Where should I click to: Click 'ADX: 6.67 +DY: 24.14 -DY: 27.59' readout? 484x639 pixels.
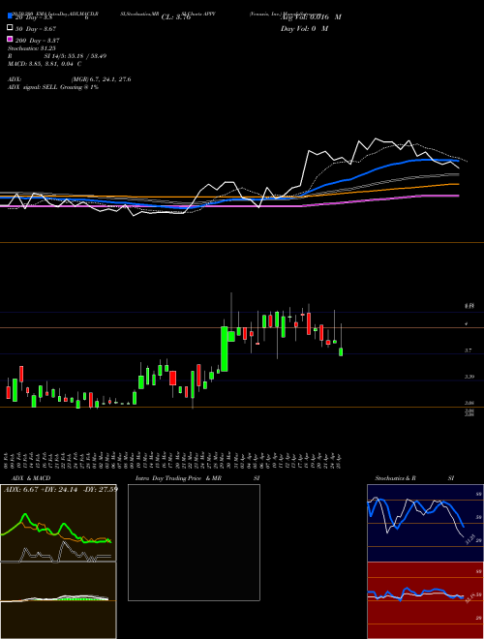point(61,489)
